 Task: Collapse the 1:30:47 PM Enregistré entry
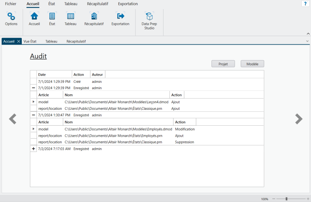pos(34,115)
